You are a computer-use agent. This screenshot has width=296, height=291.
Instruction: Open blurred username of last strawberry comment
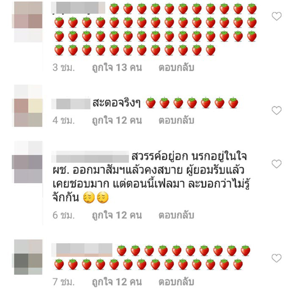(x=82, y=250)
